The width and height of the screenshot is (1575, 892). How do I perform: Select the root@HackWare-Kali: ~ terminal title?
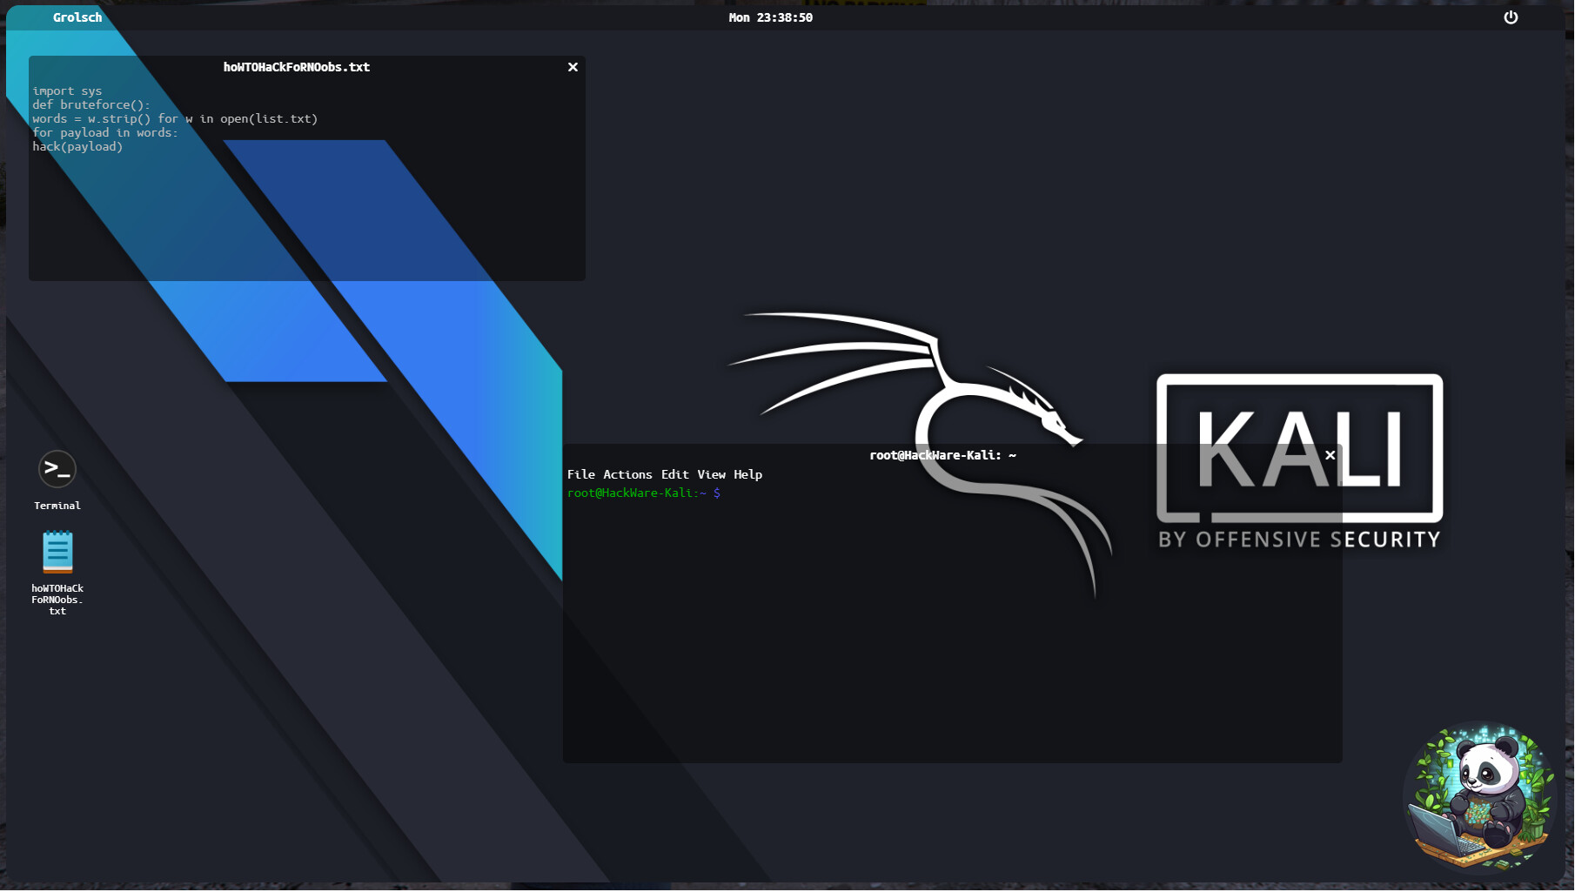coord(942,455)
